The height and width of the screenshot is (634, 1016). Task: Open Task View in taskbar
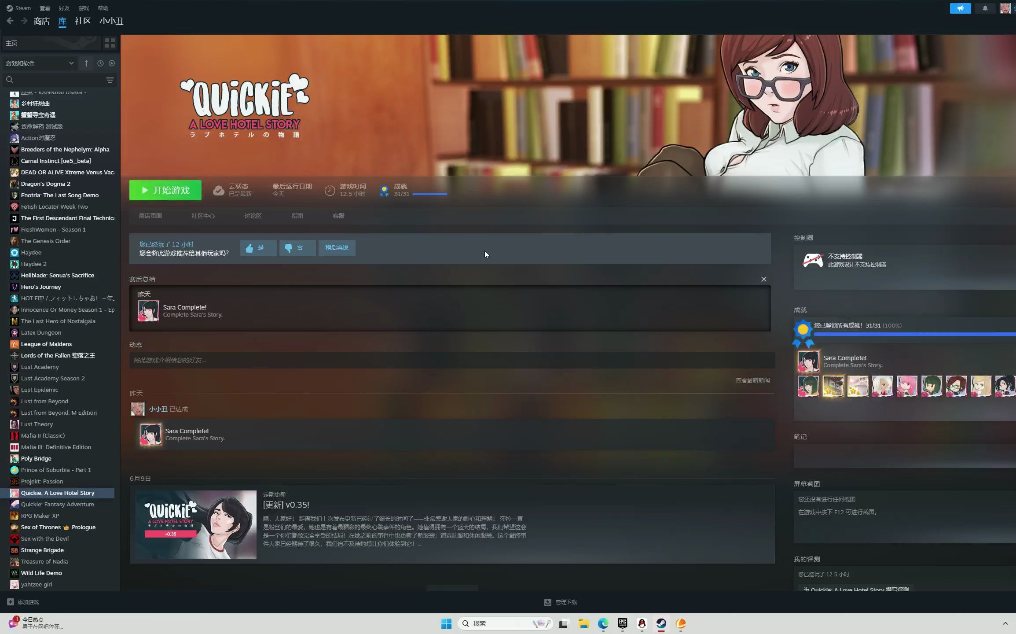564,623
